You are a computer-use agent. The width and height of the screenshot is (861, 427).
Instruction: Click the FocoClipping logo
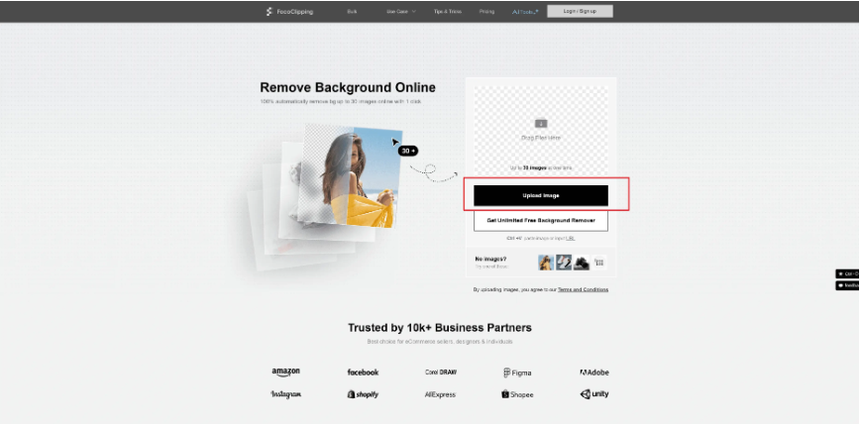tap(289, 11)
